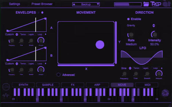Click the X axis horizontal slider
Screen dimensions: 172x107
[86, 65]
